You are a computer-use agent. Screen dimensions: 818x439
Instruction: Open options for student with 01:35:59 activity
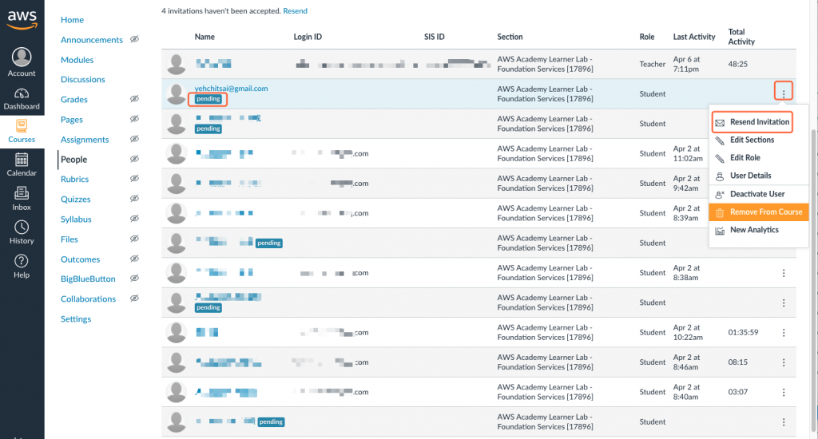click(784, 333)
